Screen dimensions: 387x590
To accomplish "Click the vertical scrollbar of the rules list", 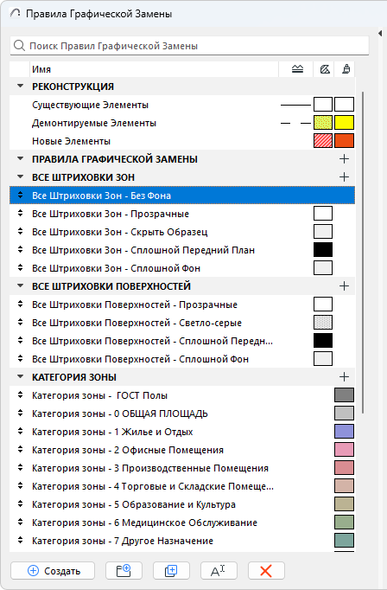I will coord(363,252).
